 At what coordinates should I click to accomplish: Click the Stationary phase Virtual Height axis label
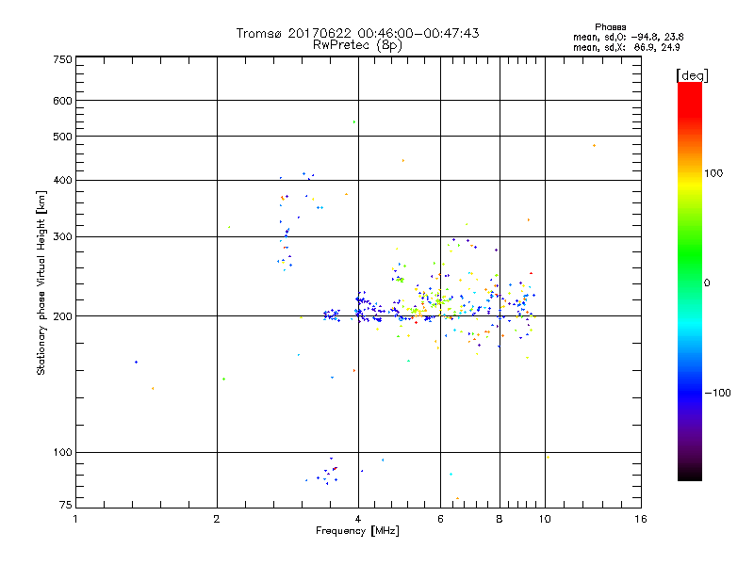point(41,282)
